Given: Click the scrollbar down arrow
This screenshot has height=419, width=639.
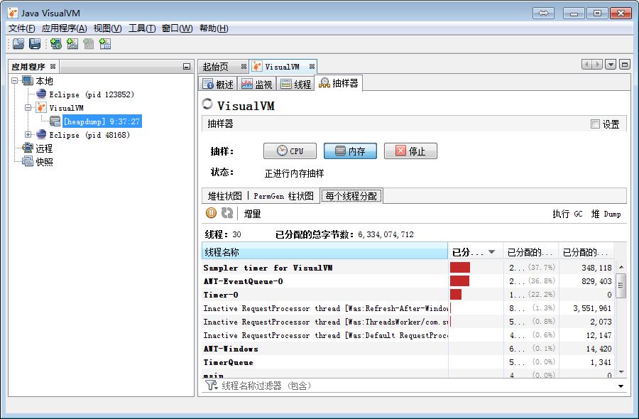Looking at the screenshot, I should [621, 371].
